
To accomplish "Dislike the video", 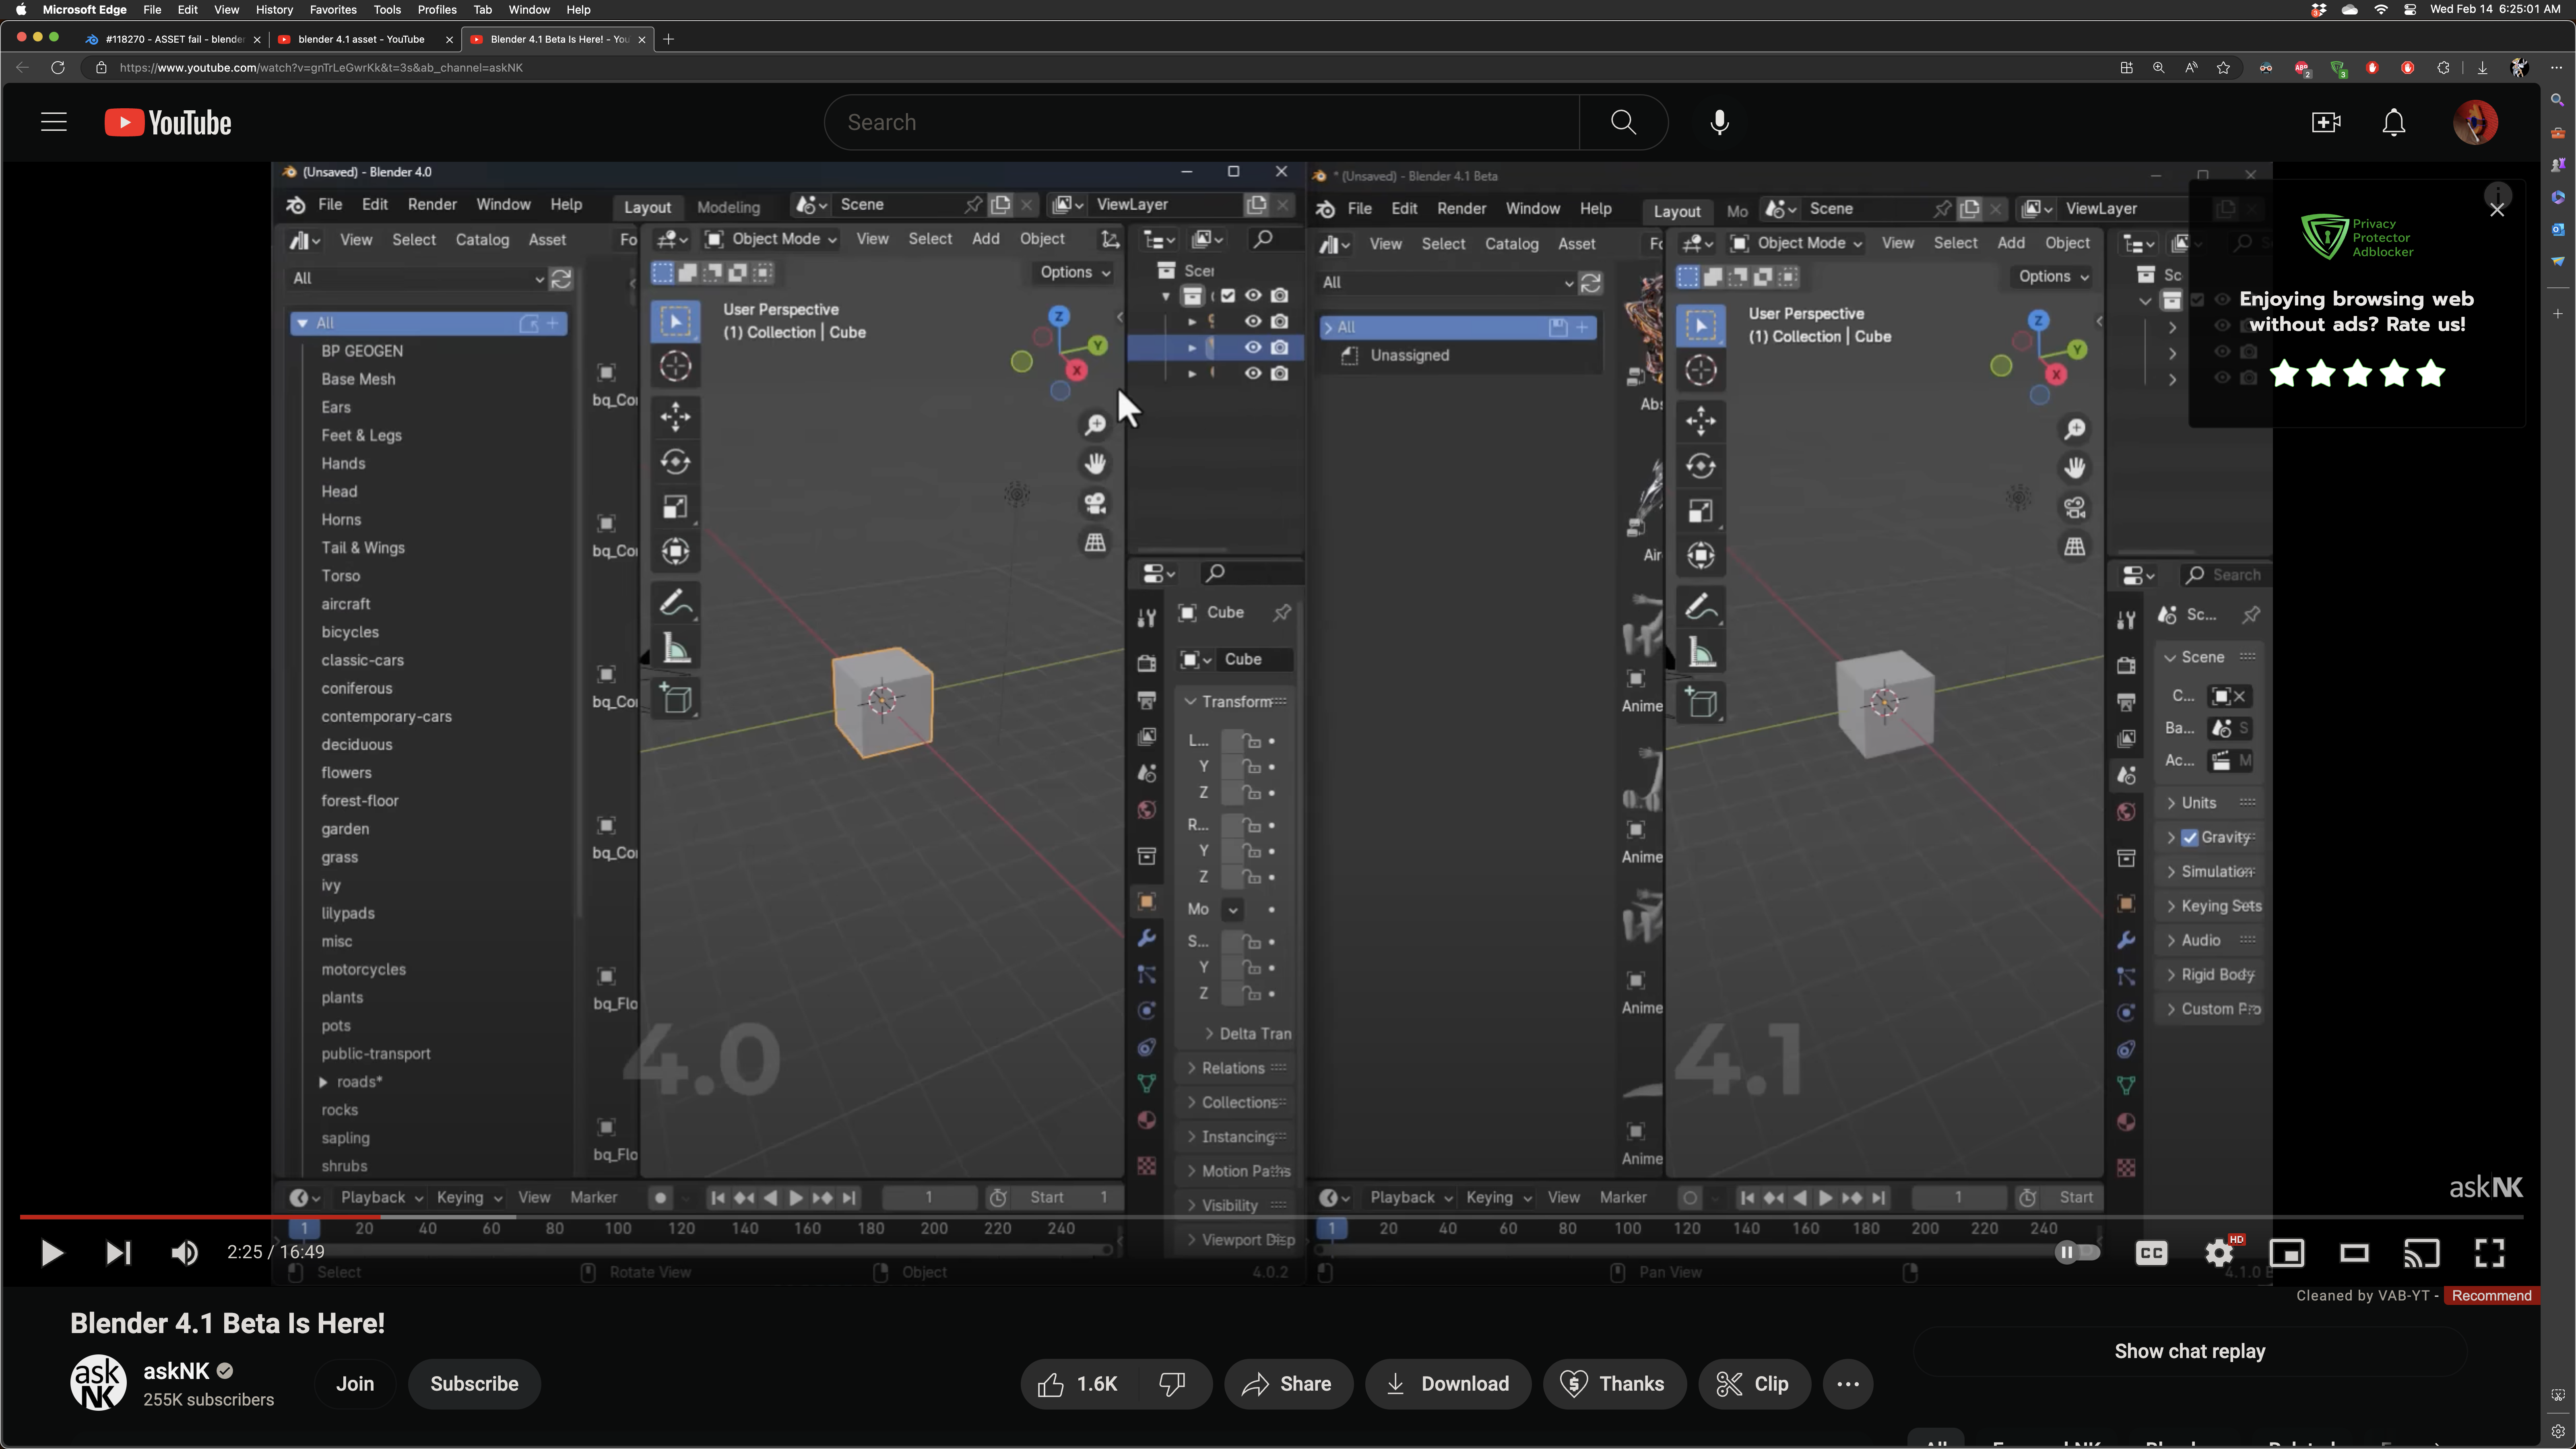I will click(x=1172, y=1384).
